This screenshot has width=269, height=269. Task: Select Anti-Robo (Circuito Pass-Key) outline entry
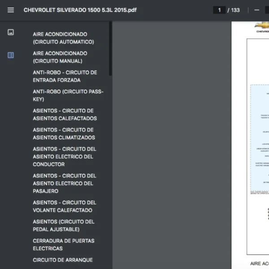[68, 95]
